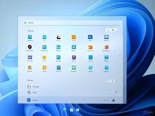The image size is (155, 116).
Task: Launch the black-and-orange app icon
Action: 58,37
